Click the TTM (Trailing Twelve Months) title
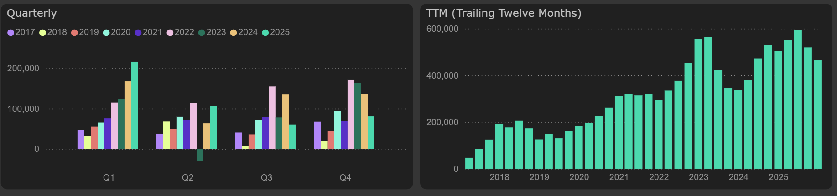The width and height of the screenshot is (837, 196). point(504,13)
